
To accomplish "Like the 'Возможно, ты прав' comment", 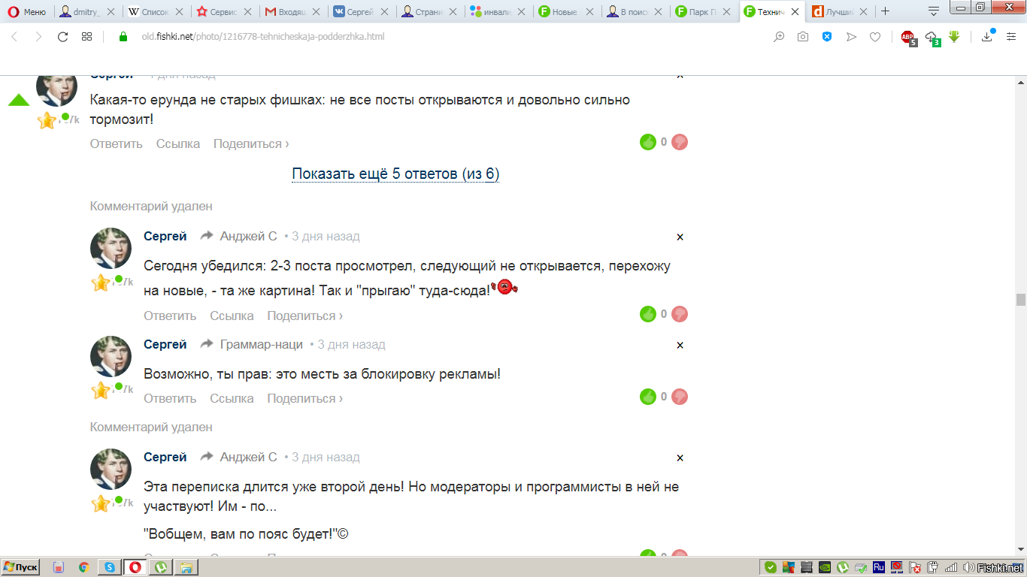I will 648,397.
